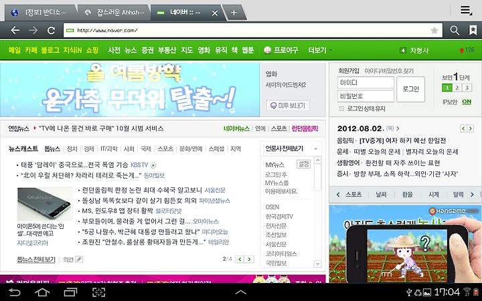This screenshot has height=301, width=482.
Task: Tap USB connection status icon
Action: tap(409, 292)
